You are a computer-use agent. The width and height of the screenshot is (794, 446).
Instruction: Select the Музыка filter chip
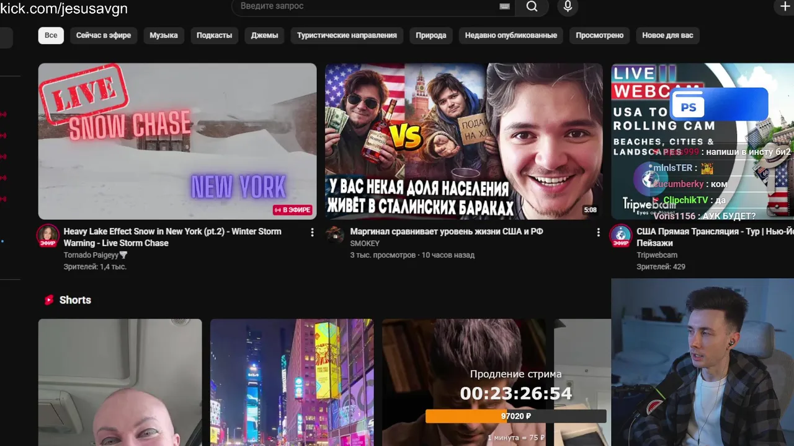pos(164,35)
